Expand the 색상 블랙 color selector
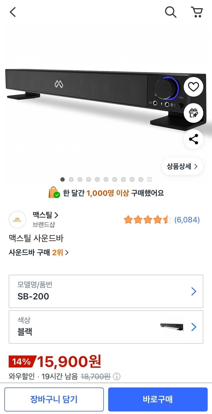The image size is (212, 414). pyautogui.click(x=106, y=327)
